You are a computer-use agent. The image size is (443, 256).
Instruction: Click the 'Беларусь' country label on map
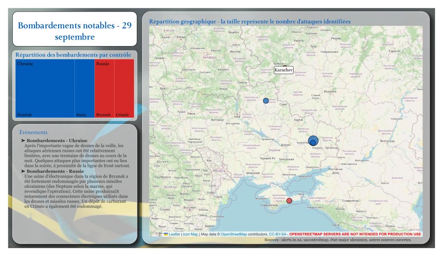click(210, 58)
